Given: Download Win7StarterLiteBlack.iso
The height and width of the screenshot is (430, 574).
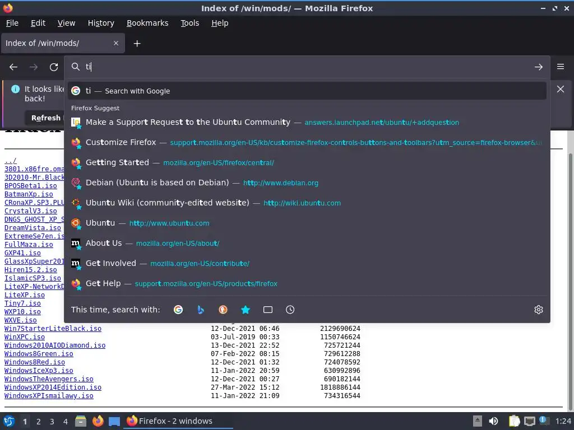Looking at the screenshot, I should (x=53, y=329).
